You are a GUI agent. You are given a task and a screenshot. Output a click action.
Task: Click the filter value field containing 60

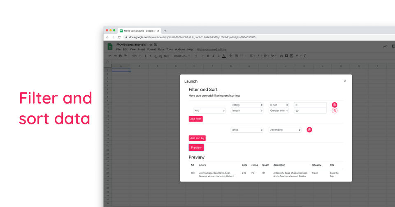pos(310,110)
